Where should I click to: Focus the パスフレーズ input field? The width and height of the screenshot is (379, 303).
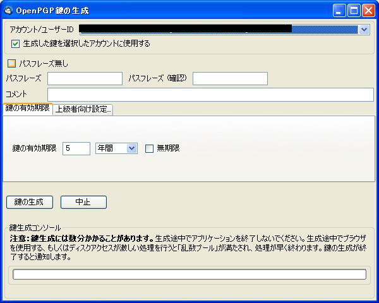(x=85, y=78)
